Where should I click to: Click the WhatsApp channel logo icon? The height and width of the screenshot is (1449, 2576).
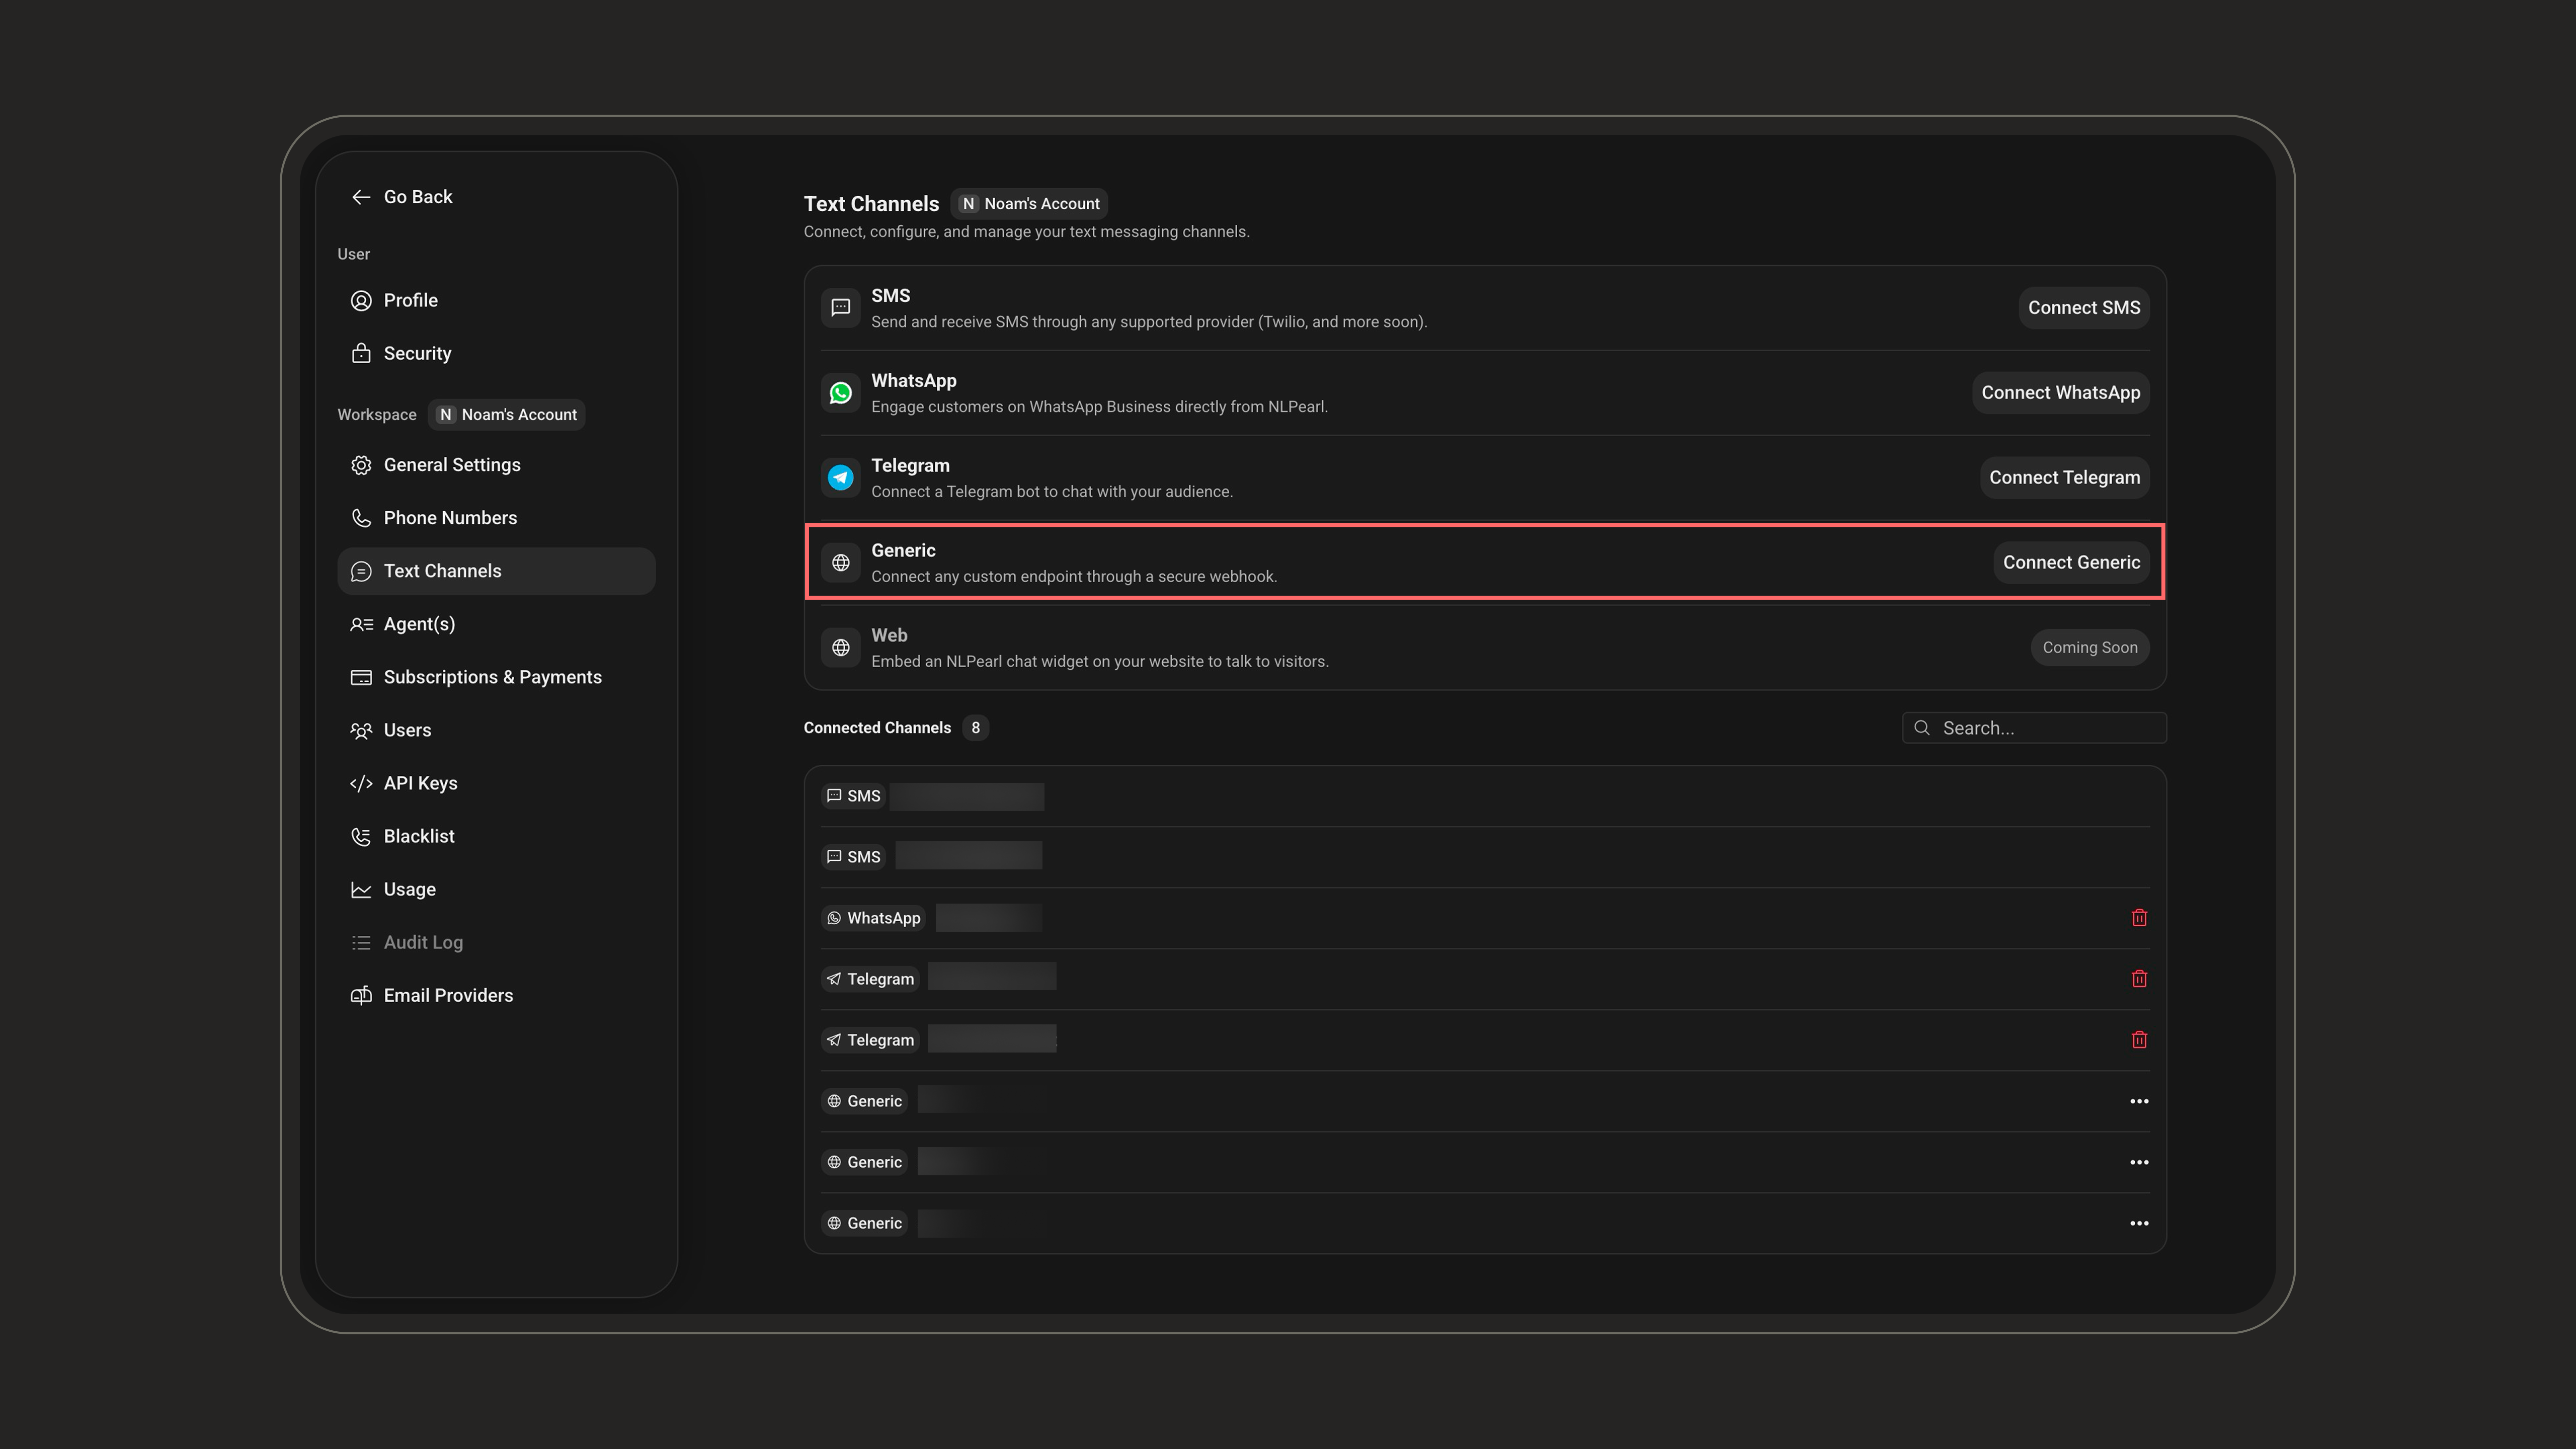coord(841,393)
